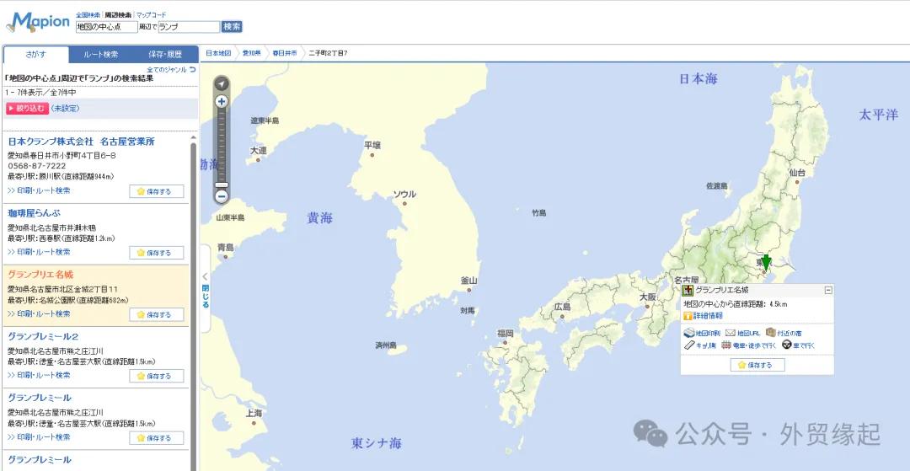
Task: Open グランブリエ名城 result in list
Action: [x=40, y=275]
